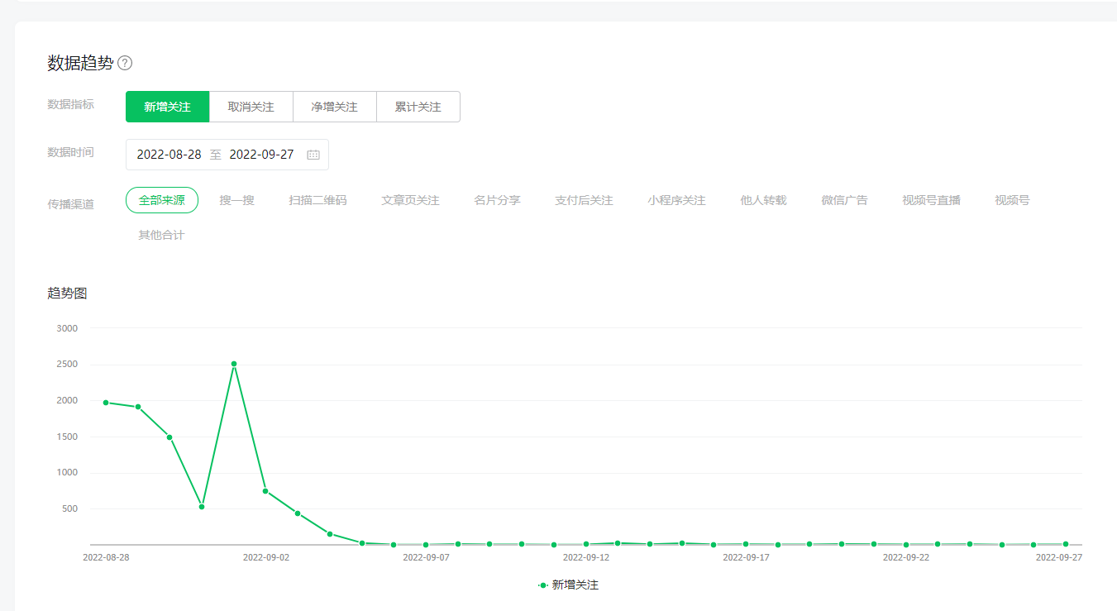Switch to 累计关注 metric tab
The height and width of the screenshot is (611, 1117).
pos(418,107)
